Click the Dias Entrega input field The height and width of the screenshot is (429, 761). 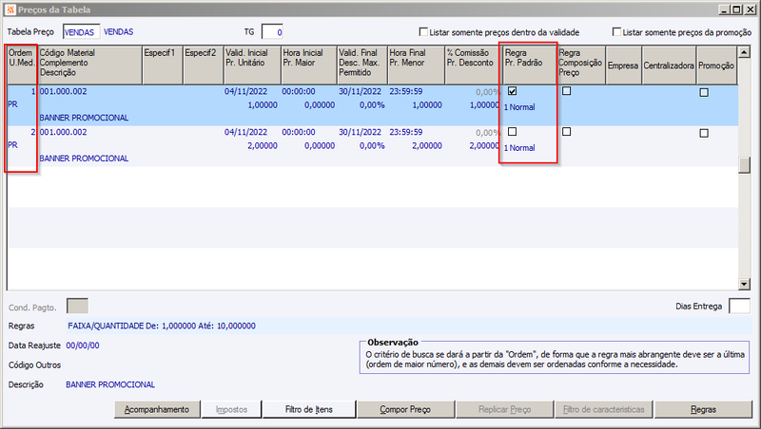pyautogui.click(x=740, y=307)
